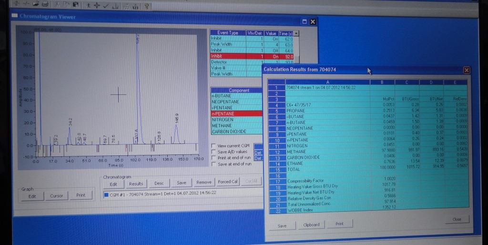Click Chromatogram Edit button
The height and width of the screenshot is (245, 488).
click(x=113, y=184)
